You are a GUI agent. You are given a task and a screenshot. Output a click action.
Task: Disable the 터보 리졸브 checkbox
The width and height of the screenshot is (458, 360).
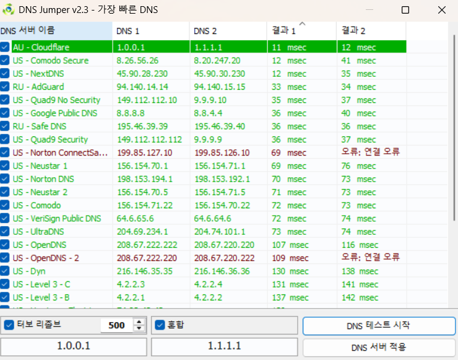(x=9, y=325)
